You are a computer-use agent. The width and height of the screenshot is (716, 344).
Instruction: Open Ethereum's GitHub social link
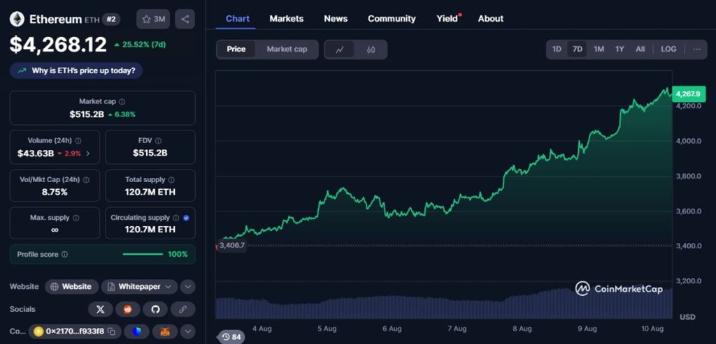(155, 309)
